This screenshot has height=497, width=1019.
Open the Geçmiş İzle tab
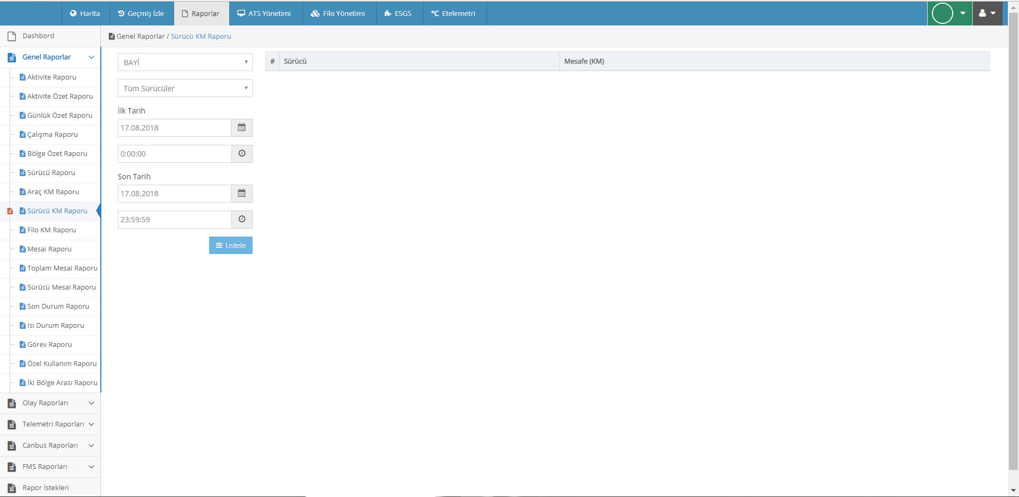141,13
